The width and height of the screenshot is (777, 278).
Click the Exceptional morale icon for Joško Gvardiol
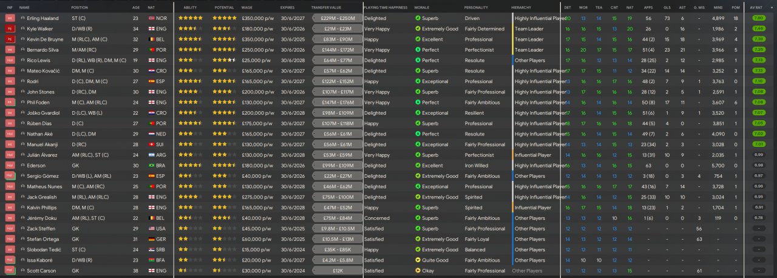(x=418, y=113)
